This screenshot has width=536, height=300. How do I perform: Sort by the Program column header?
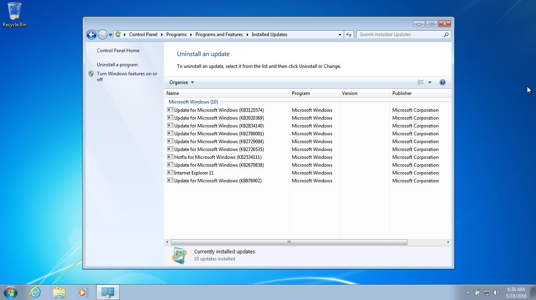click(314, 93)
